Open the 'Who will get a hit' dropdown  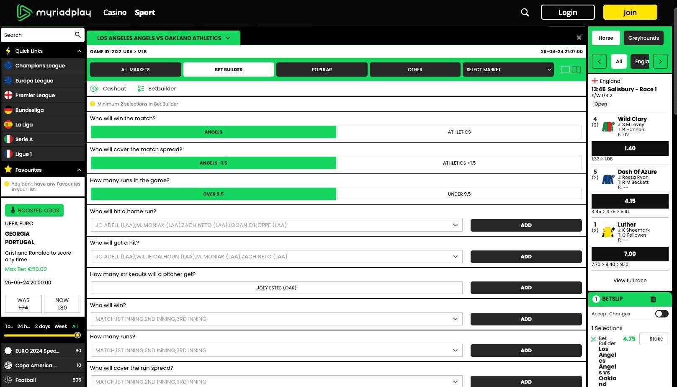276,256
